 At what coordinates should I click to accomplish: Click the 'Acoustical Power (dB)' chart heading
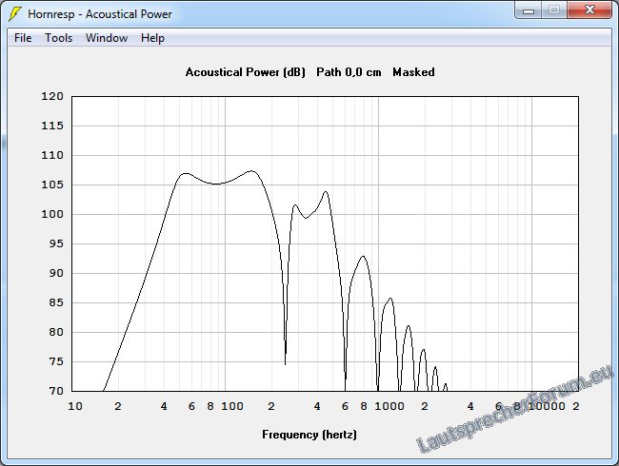(x=245, y=72)
